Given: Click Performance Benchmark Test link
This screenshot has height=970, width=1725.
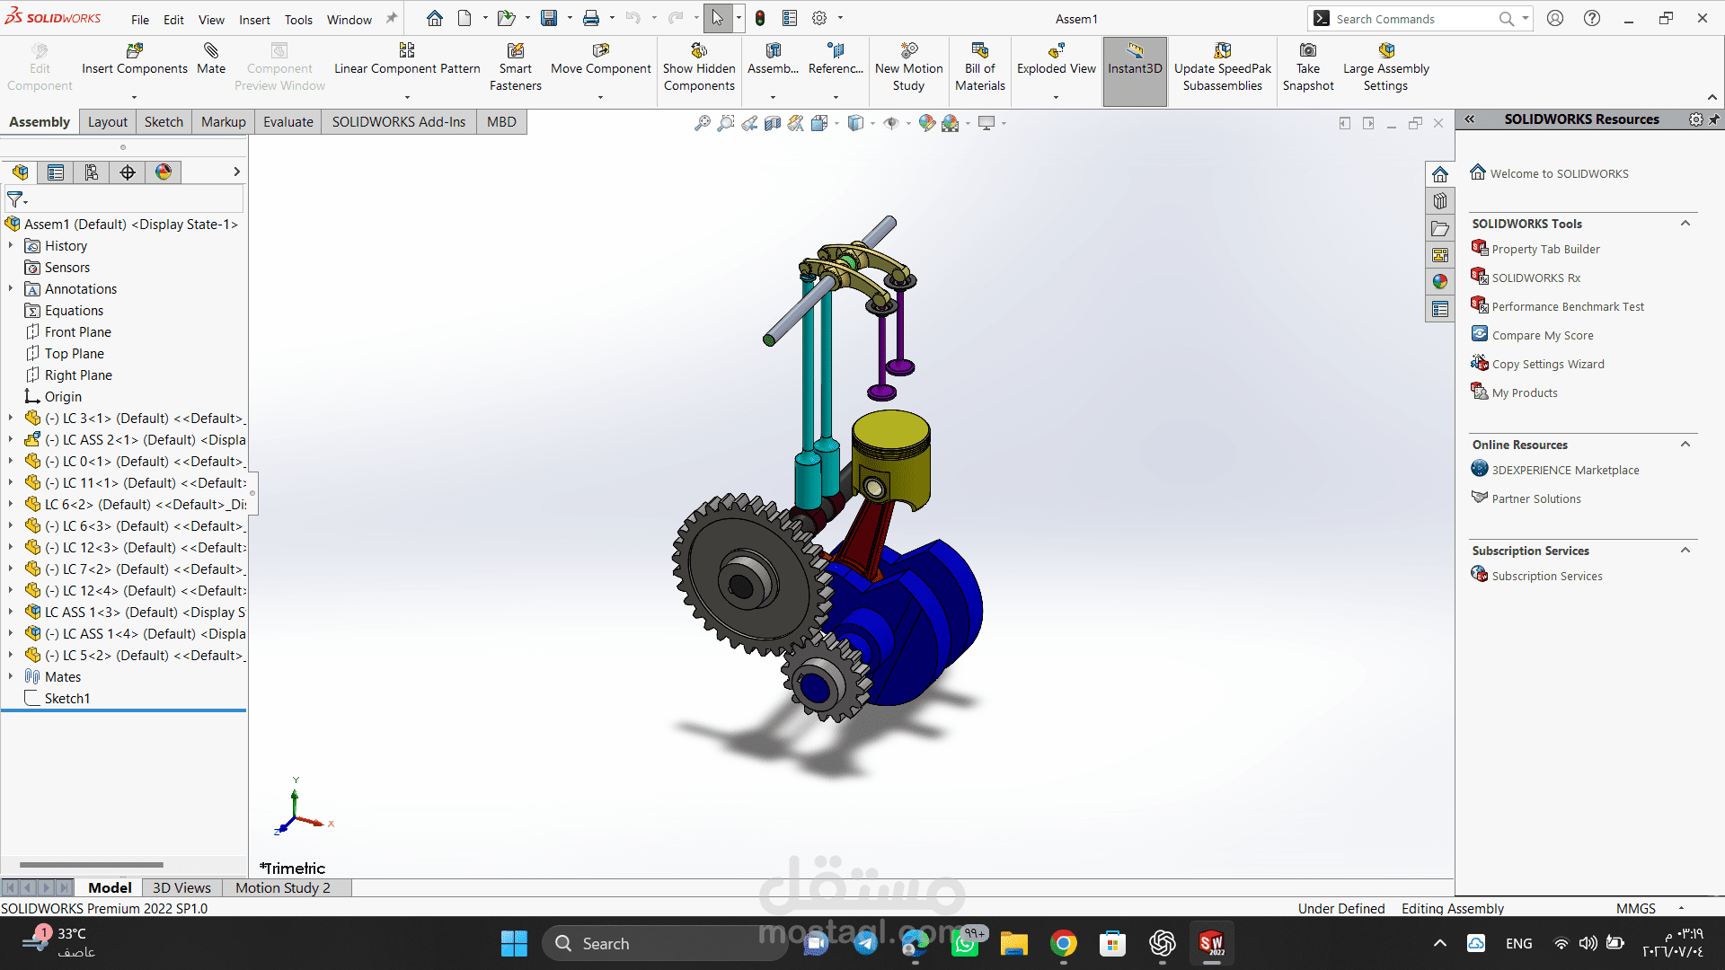Looking at the screenshot, I should pos(1568,306).
